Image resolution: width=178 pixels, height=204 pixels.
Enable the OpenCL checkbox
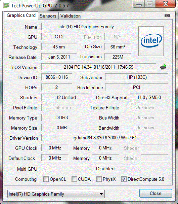pyautogui.click(x=46, y=179)
